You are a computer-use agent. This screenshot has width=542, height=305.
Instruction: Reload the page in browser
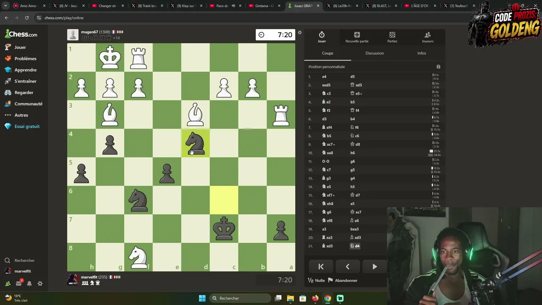pyautogui.click(x=27, y=18)
